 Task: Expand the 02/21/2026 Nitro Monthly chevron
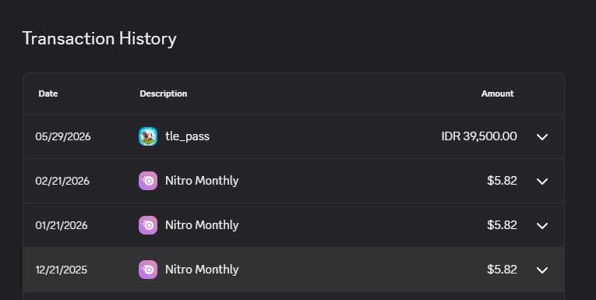pos(542,182)
